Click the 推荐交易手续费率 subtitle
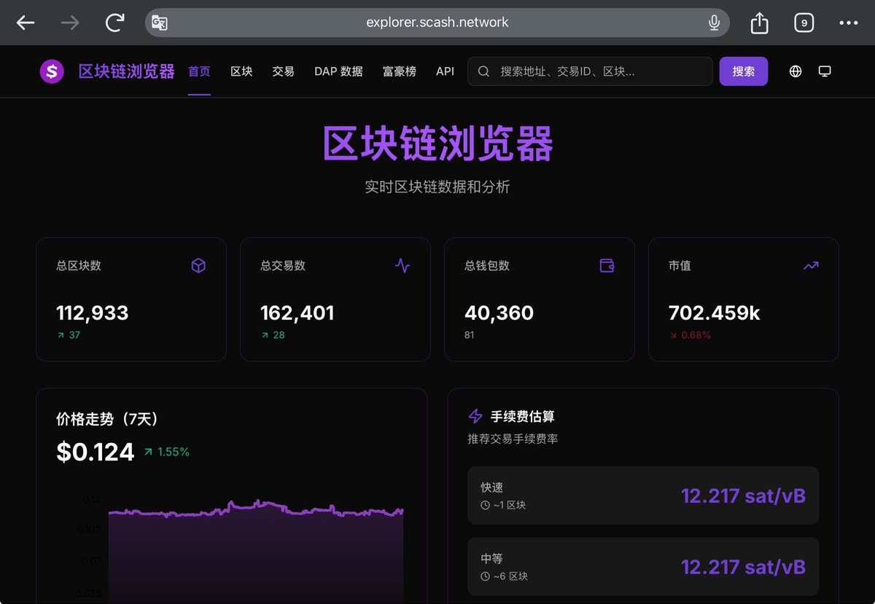This screenshot has height=604, width=875. [x=513, y=439]
